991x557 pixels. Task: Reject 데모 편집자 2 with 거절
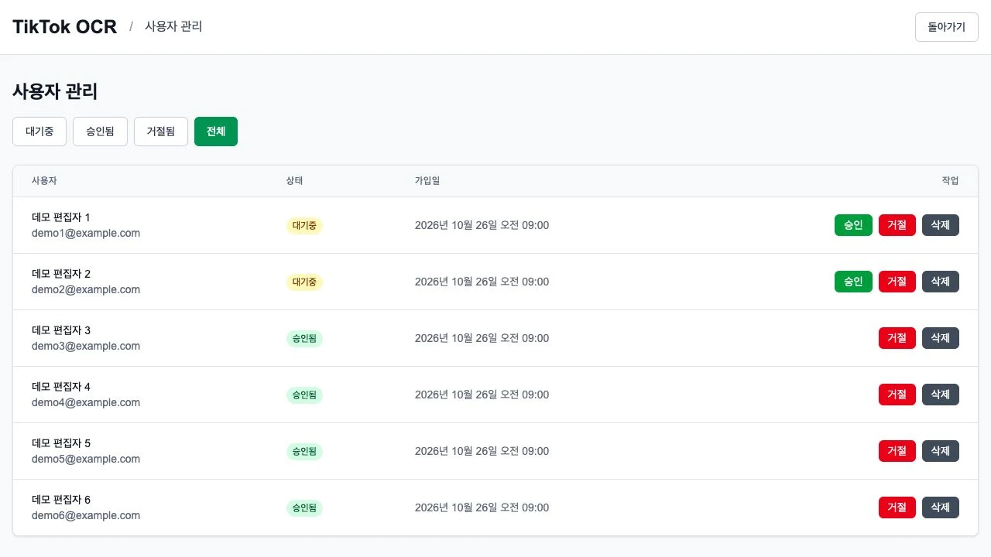[897, 282]
